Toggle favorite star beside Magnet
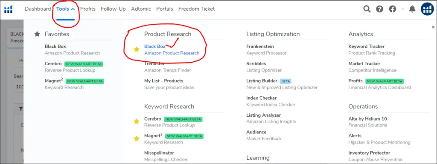Image resolution: width=437 pixels, height=164 pixels. pos(136,138)
